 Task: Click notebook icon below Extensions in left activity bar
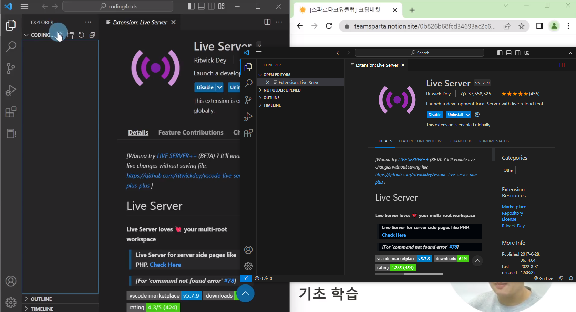[x=11, y=133]
